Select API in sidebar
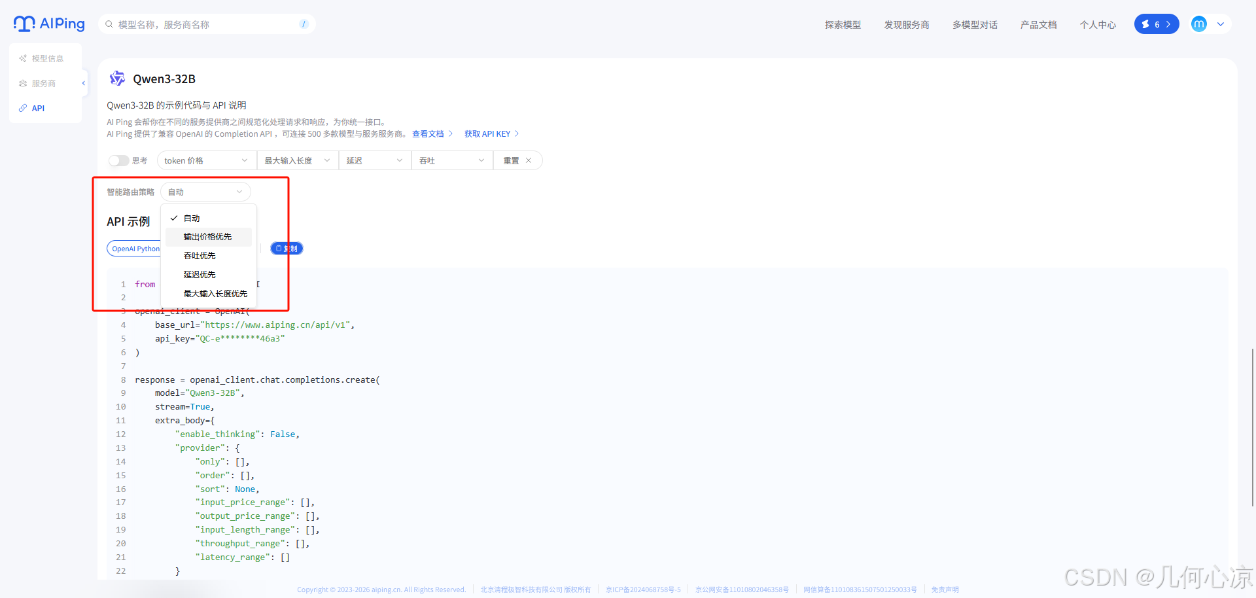1256x598 pixels. pos(33,108)
